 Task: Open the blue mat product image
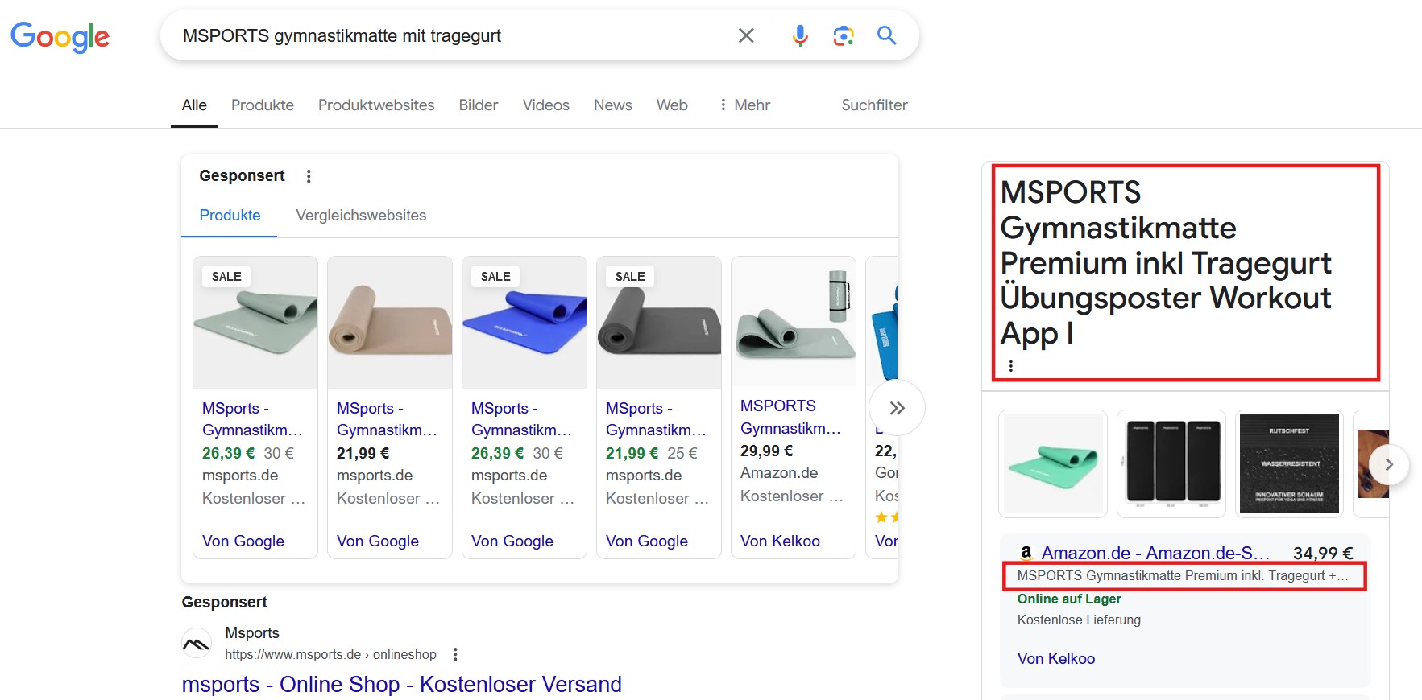[x=524, y=323]
